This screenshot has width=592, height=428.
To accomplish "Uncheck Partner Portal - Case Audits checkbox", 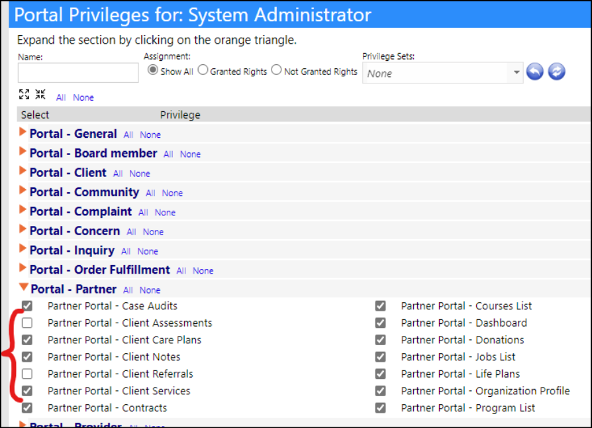I will click(26, 305).
